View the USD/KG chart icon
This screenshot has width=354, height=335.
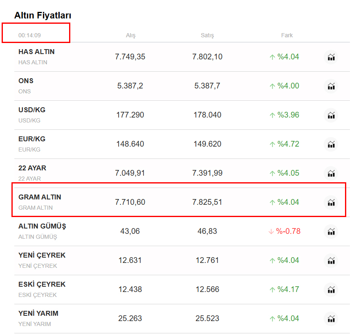(331, 115)
